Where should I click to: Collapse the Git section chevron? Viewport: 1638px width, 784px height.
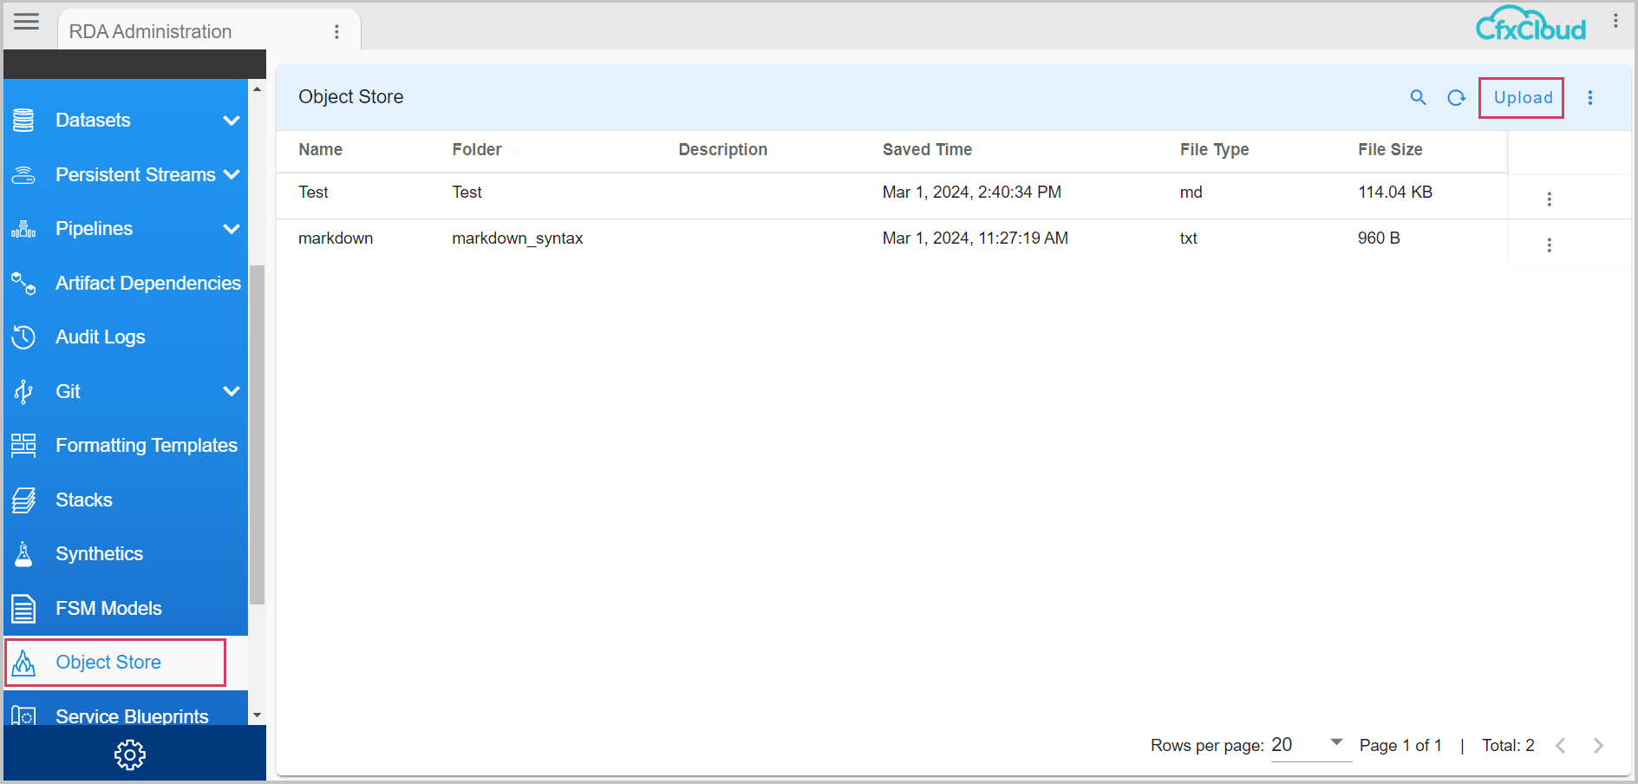coord(232,391)
